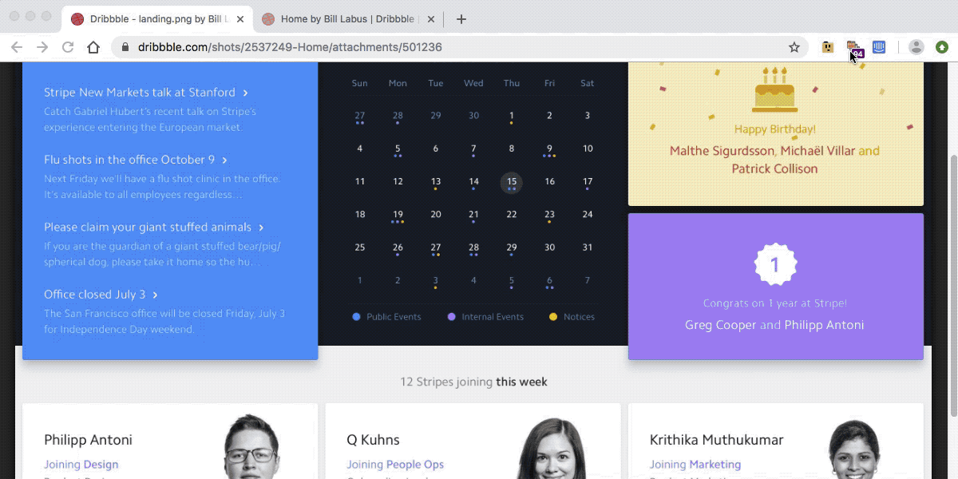Click the purple Internal Events legend dot
The width and height of the screenshot is (958, 479).
[x=451, y=317]
